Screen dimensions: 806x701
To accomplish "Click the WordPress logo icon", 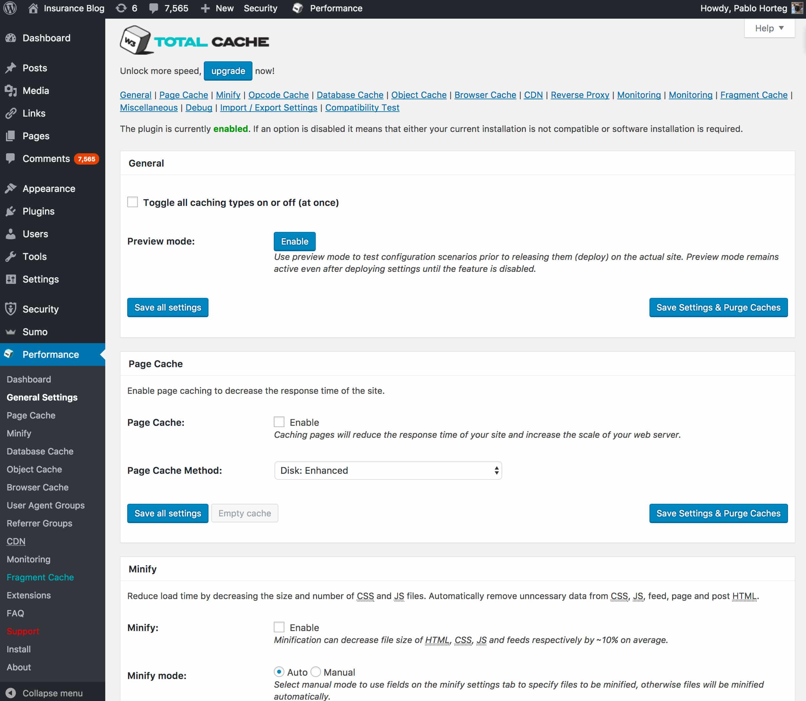I will tap(10, 8).
